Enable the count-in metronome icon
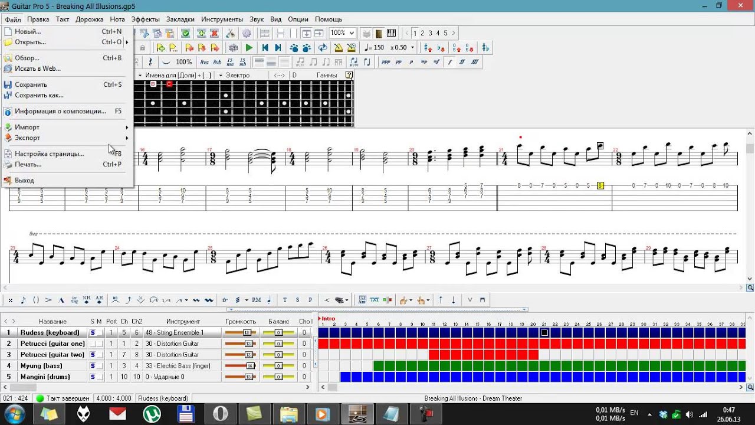Image resolution: width=755 pixels, height=425 pixels. [x=351, y=48]
